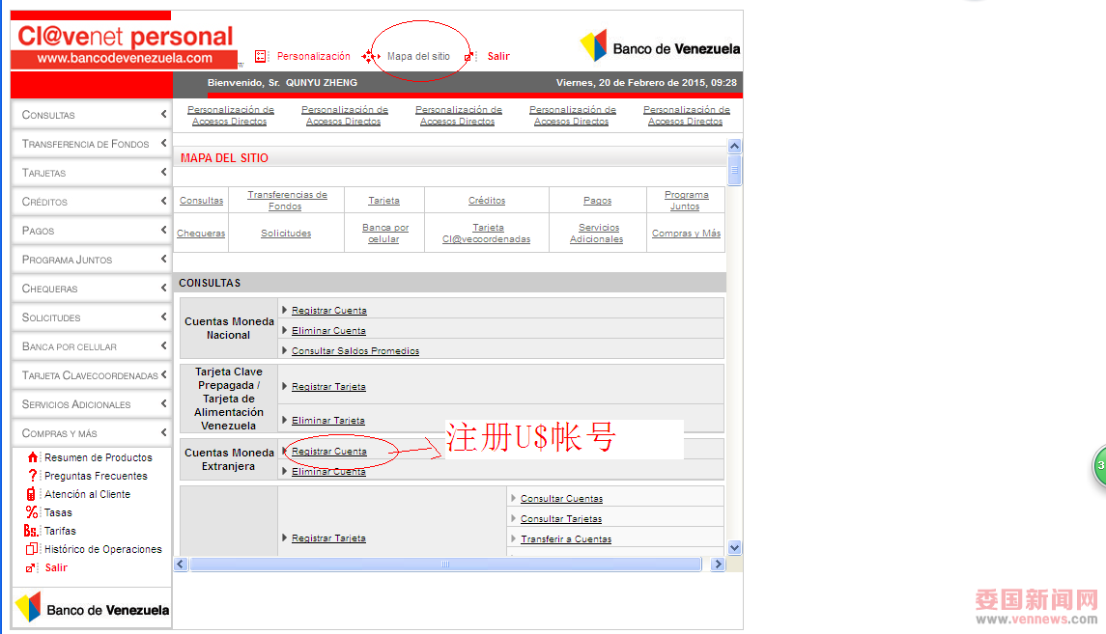Click the first Personalización de Accesos Directos link
This screenshot has height=634, width=1106.
pos(231,116)
